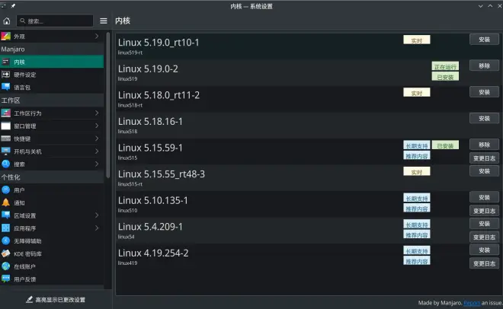503x309 pixels.
Task: Remove Linux 5.15.59-1 kernel
Action: point(484,145)
